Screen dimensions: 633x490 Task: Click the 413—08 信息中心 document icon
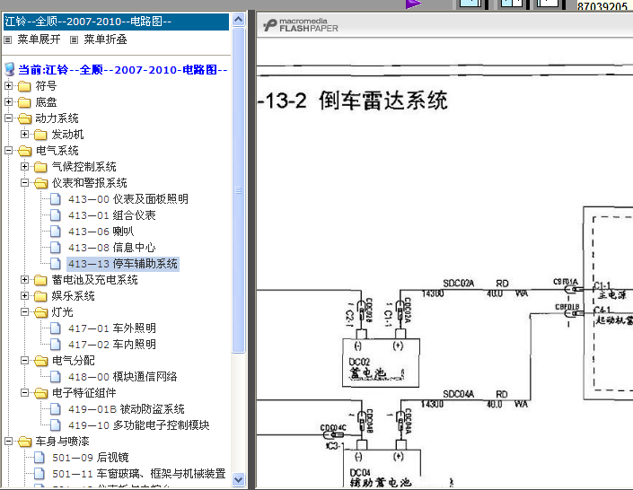(56, 248)
